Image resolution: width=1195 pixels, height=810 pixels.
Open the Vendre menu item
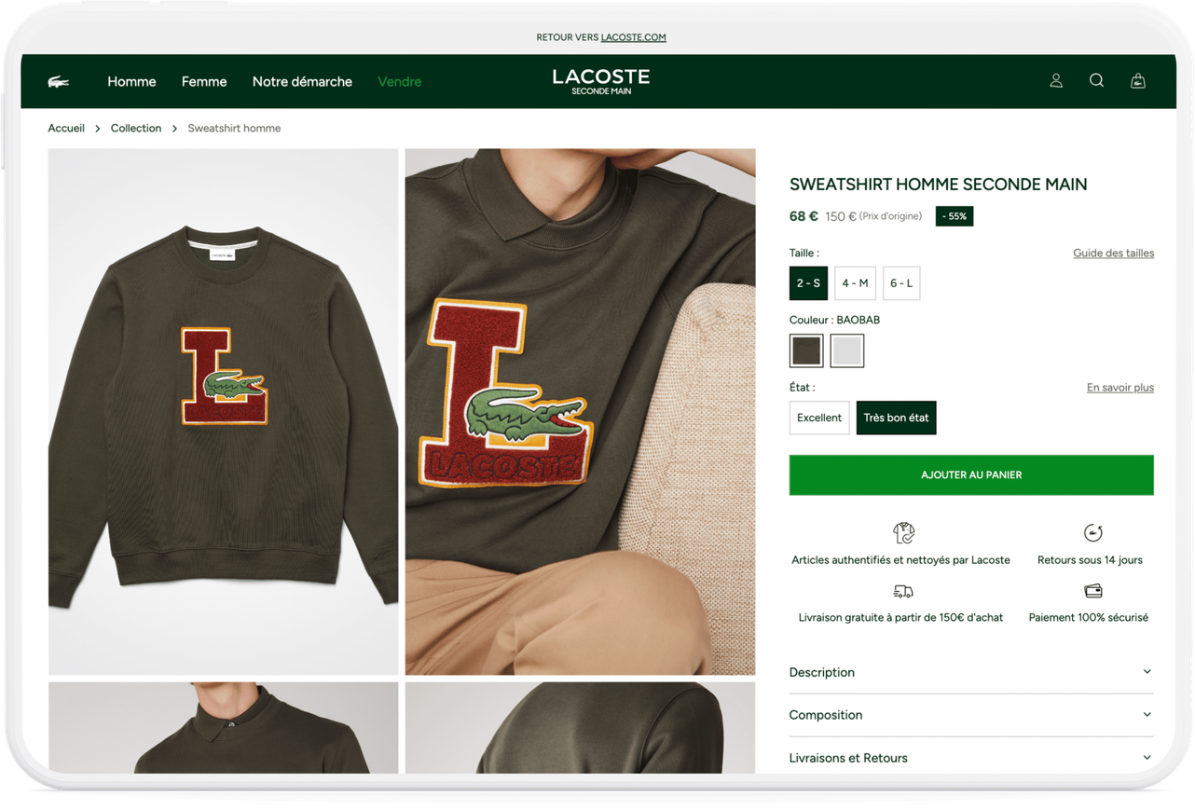tap(399, 82)
